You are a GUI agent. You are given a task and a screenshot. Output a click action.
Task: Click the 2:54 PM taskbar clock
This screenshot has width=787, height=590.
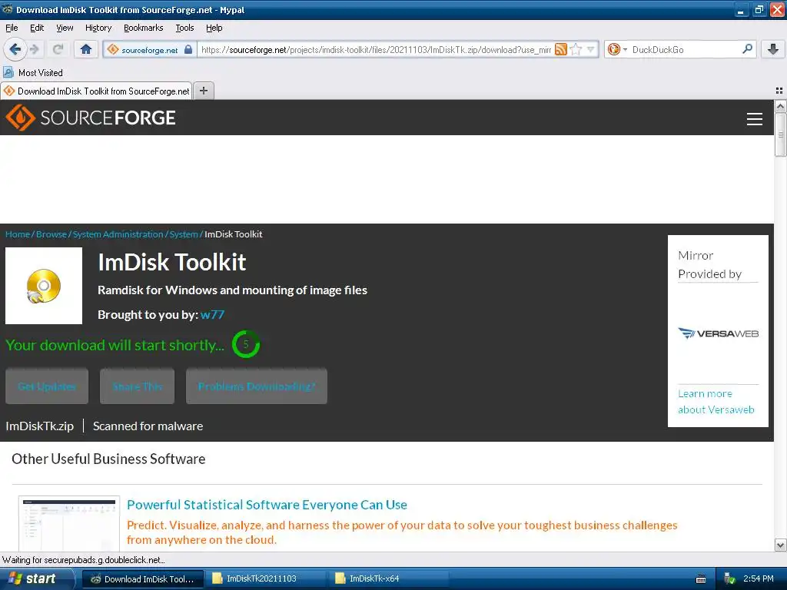[759, 579]
